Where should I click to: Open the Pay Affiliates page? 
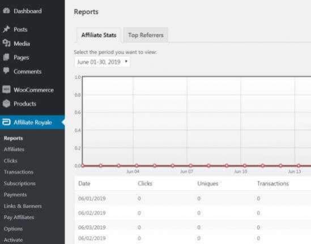click(19, 217)
